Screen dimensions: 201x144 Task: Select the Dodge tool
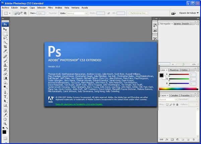(x=5, y=87)
